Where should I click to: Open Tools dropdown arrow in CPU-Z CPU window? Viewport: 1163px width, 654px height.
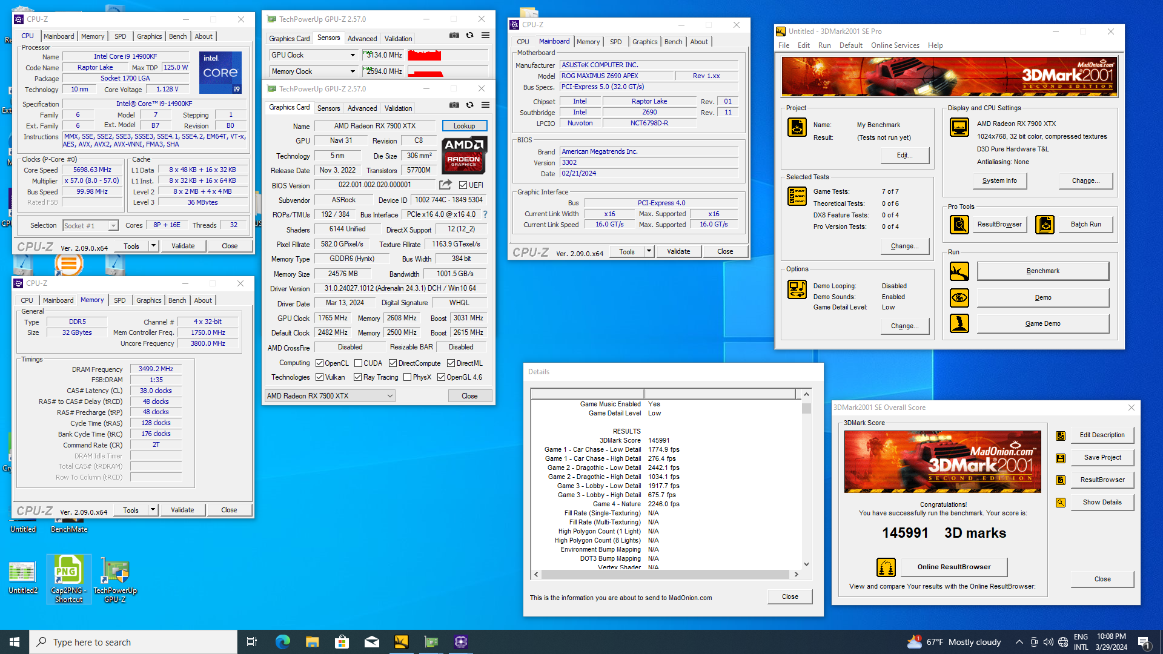[154, 246]
